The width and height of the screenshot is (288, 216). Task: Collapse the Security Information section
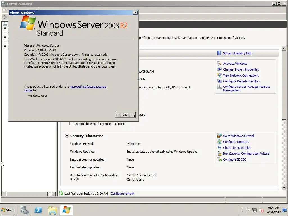(67, 136)
